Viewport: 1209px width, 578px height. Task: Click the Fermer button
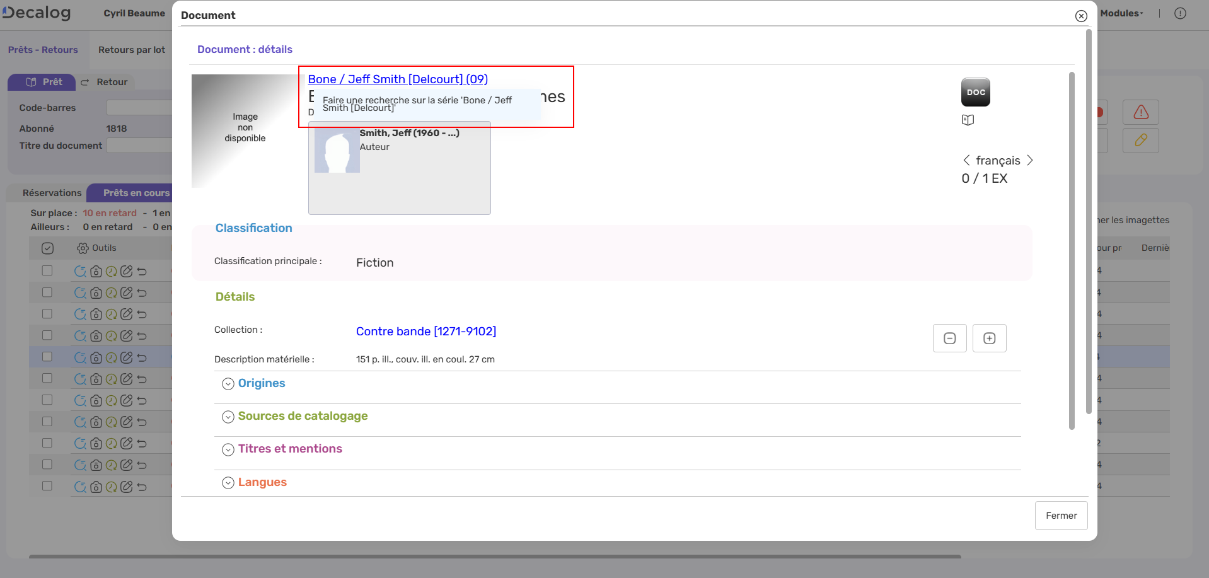coord(1061,516)
